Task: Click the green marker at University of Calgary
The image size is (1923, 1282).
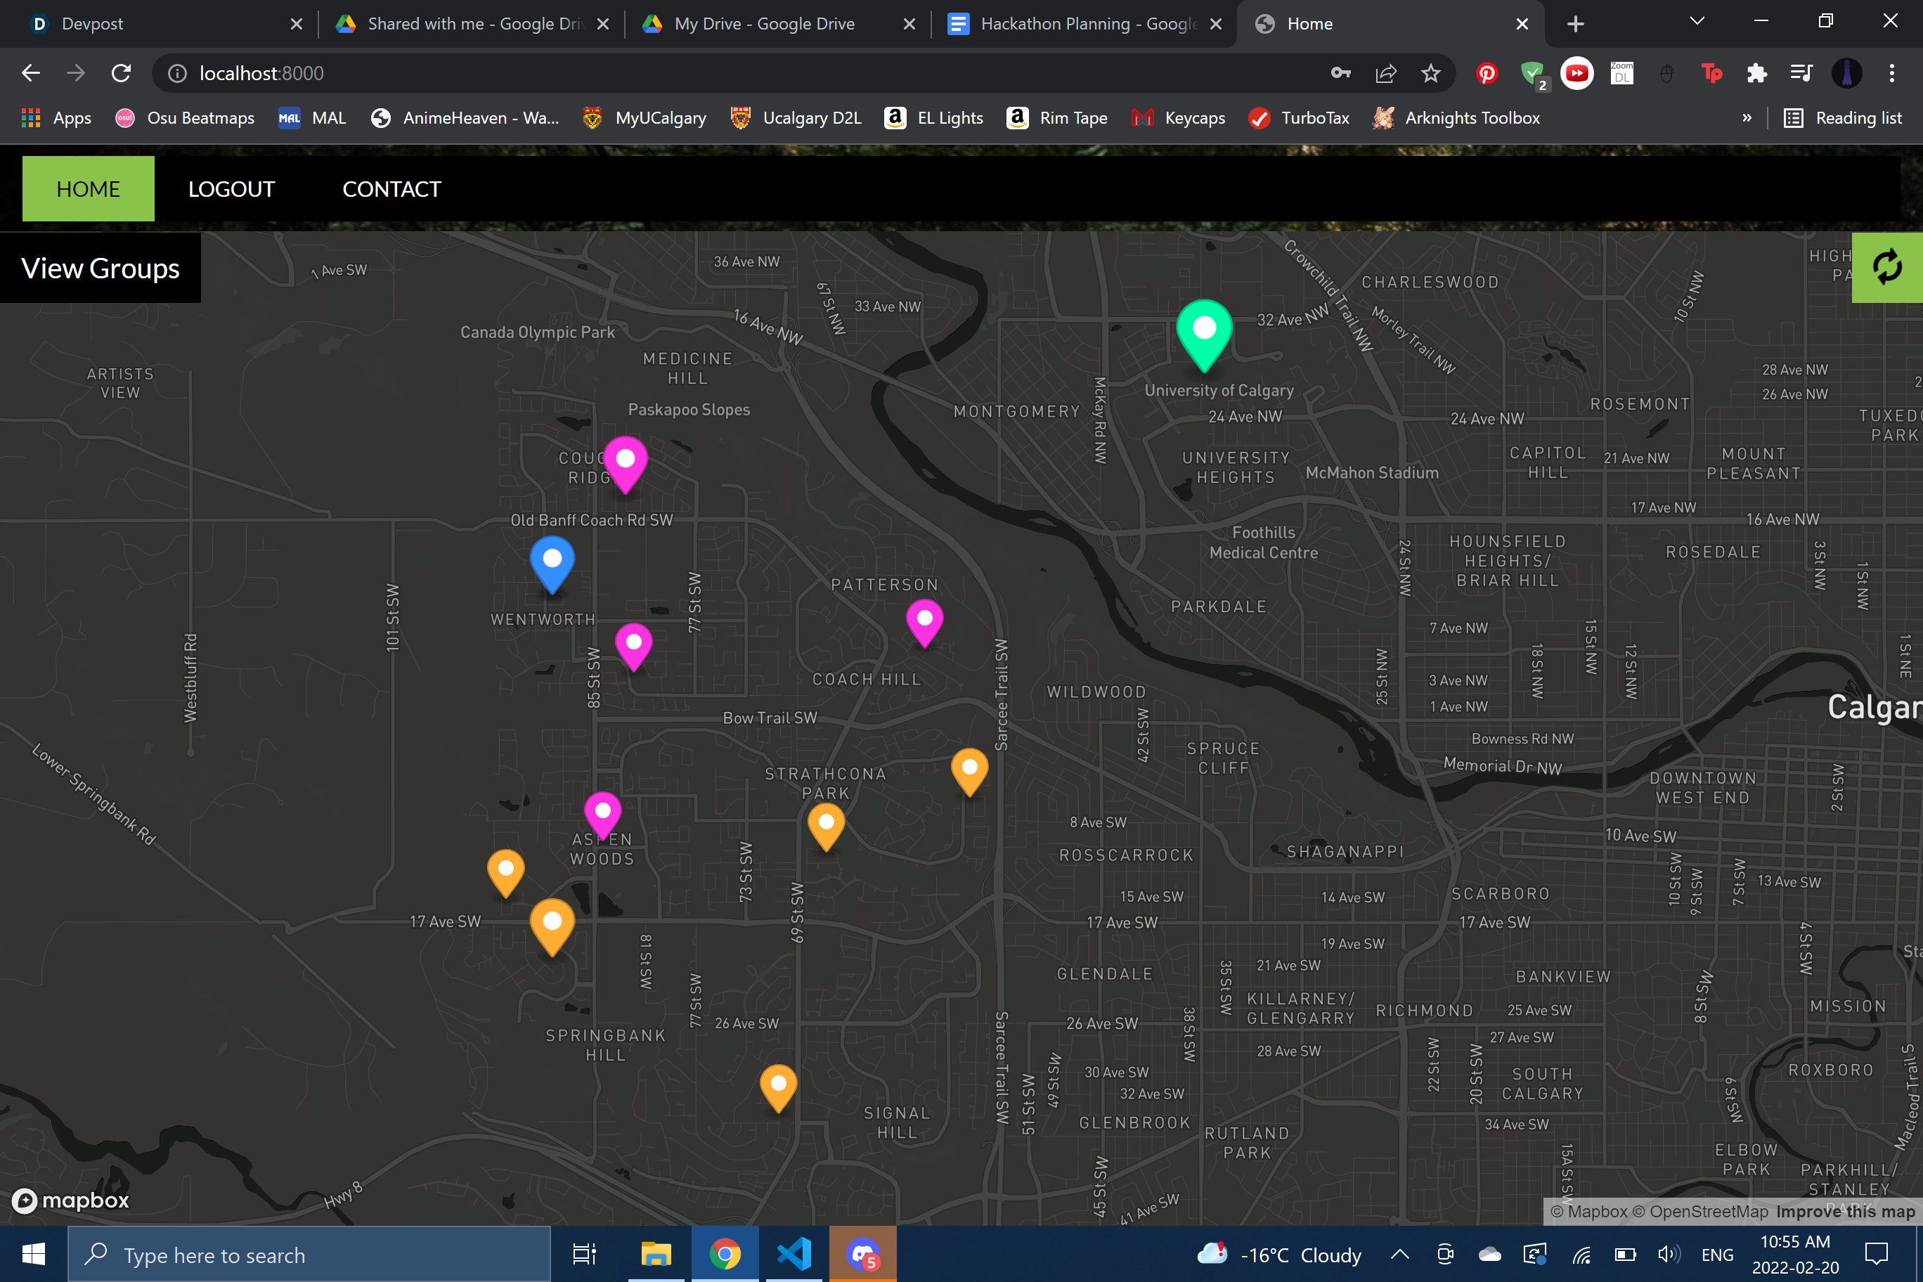Action: click(x=1203, y=330)
